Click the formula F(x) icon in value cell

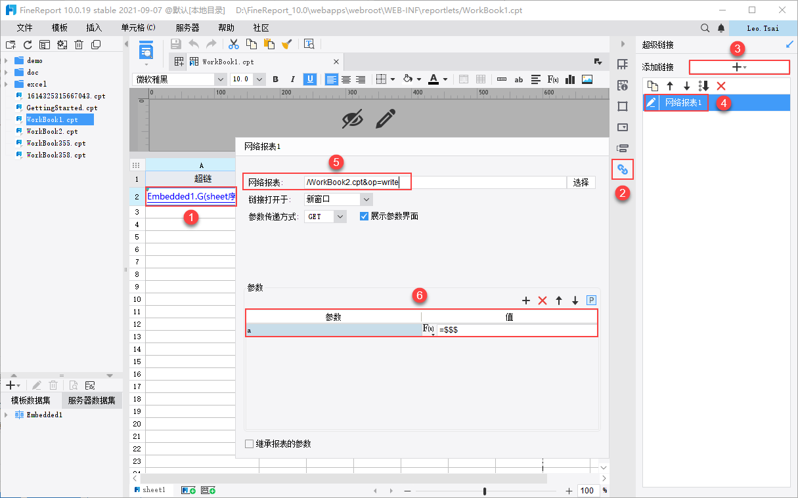pyautogui.click(x=428, y=329)
